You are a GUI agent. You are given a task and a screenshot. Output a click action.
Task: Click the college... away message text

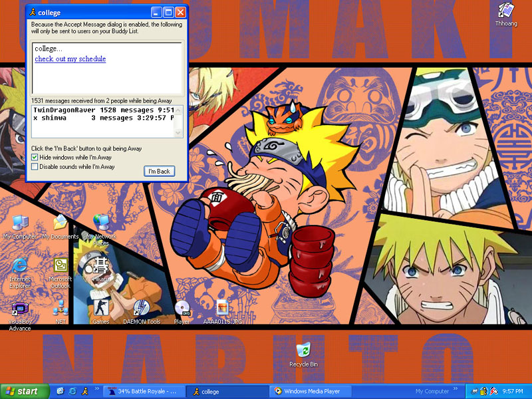[49, 49]
